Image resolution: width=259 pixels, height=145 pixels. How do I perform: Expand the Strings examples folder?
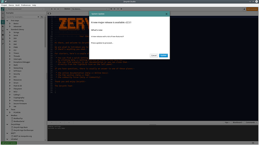[x=10, y=33]
